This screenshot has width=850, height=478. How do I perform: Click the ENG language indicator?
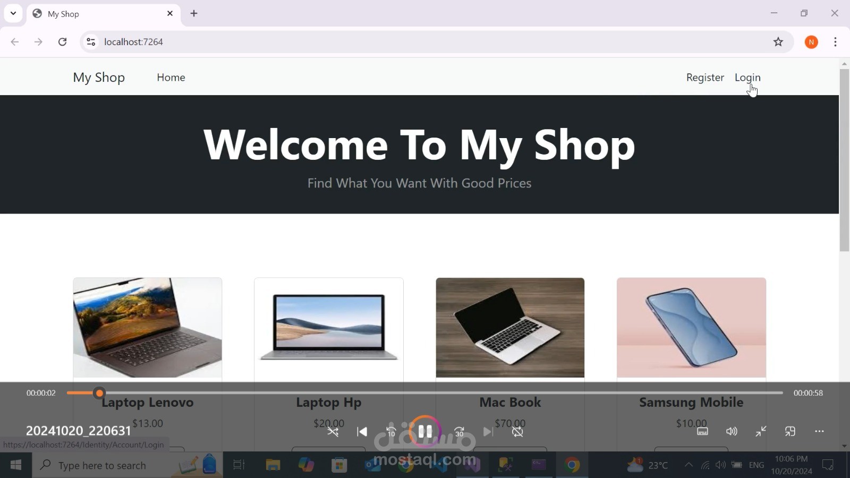[756, 465]
